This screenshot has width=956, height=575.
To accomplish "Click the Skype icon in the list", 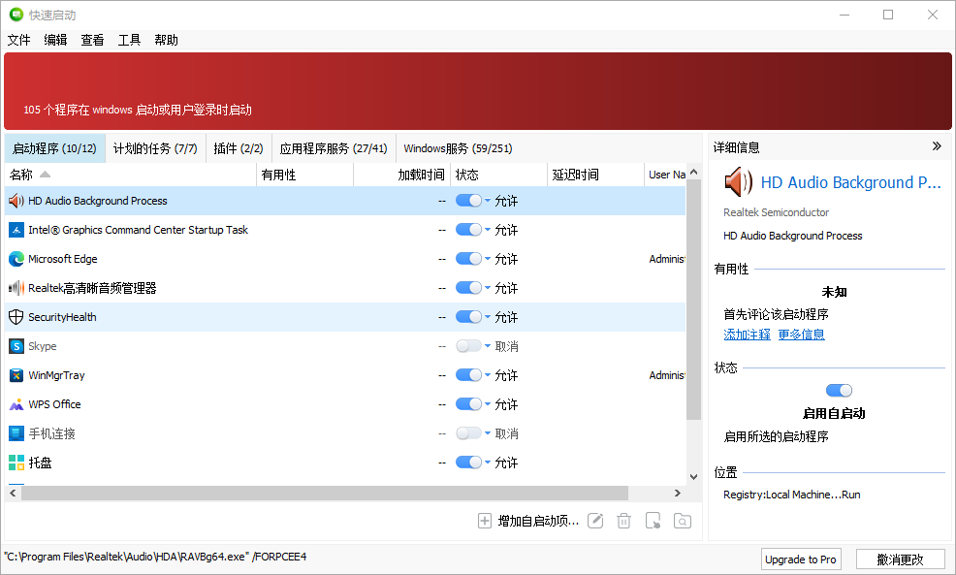I will coord(16,346).
